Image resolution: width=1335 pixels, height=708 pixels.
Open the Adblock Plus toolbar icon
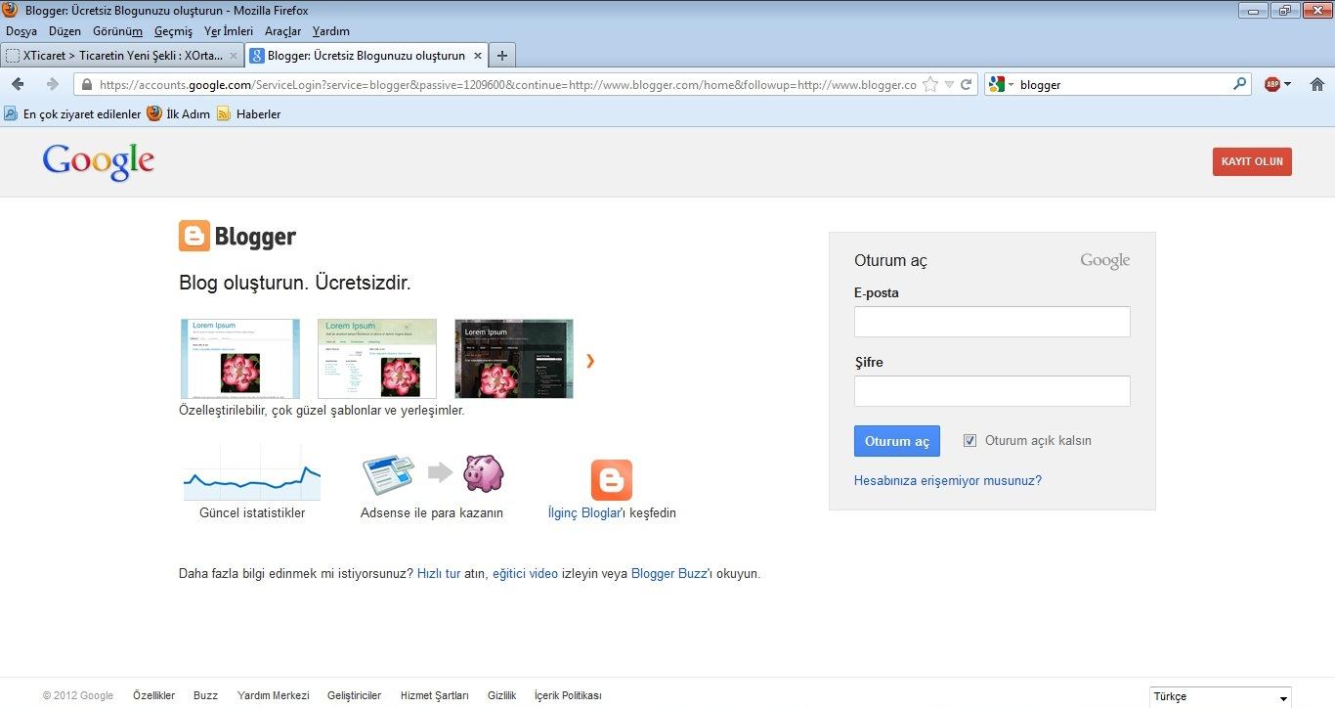1272,84
